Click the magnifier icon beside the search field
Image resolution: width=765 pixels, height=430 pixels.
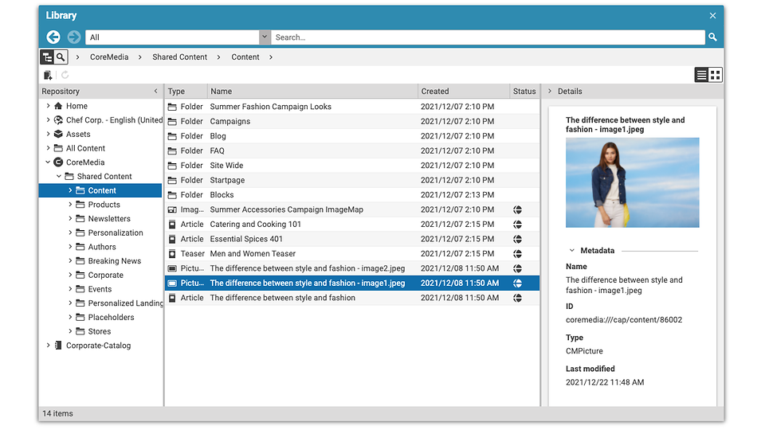coord(712,37)
